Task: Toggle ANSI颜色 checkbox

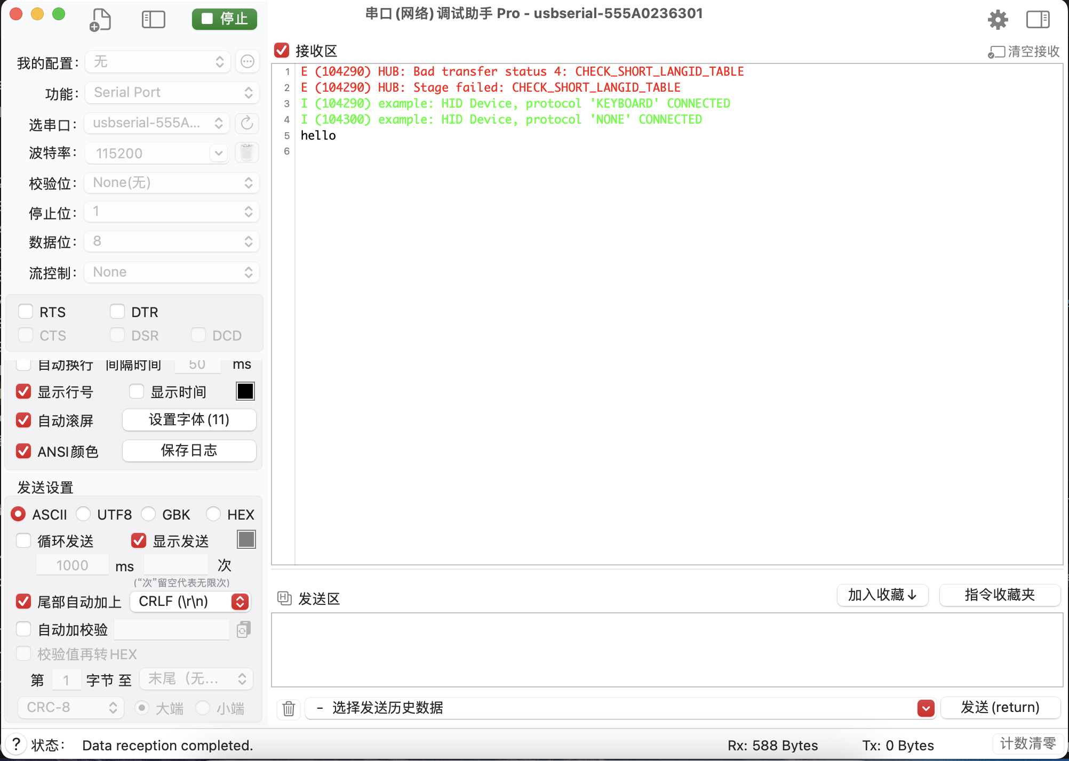Action: point(23,451)
